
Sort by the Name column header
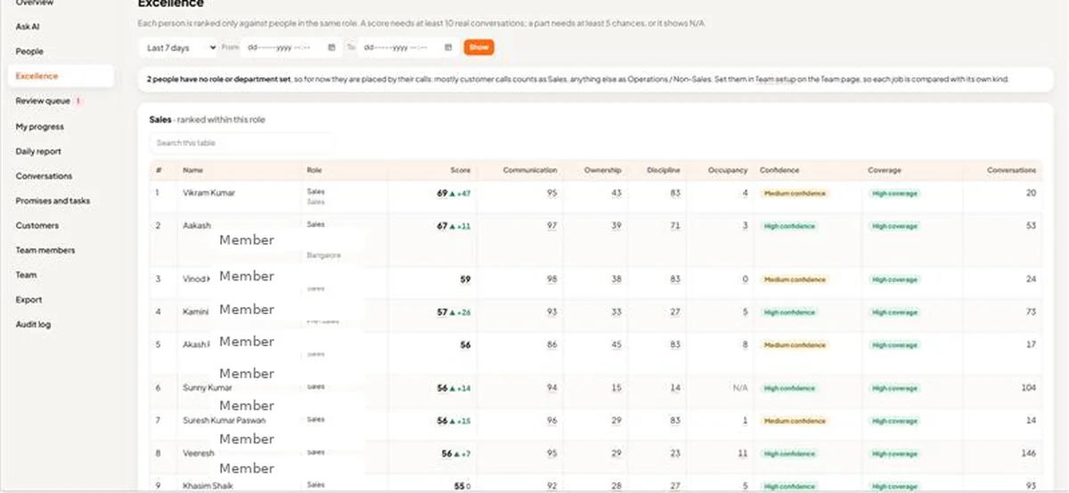click(192, 170)
